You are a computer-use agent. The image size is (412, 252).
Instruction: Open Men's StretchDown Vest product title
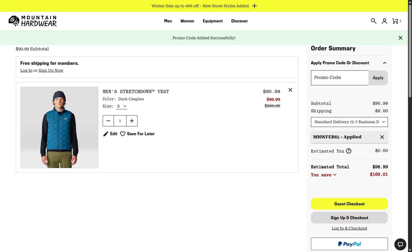coord(136,92)
